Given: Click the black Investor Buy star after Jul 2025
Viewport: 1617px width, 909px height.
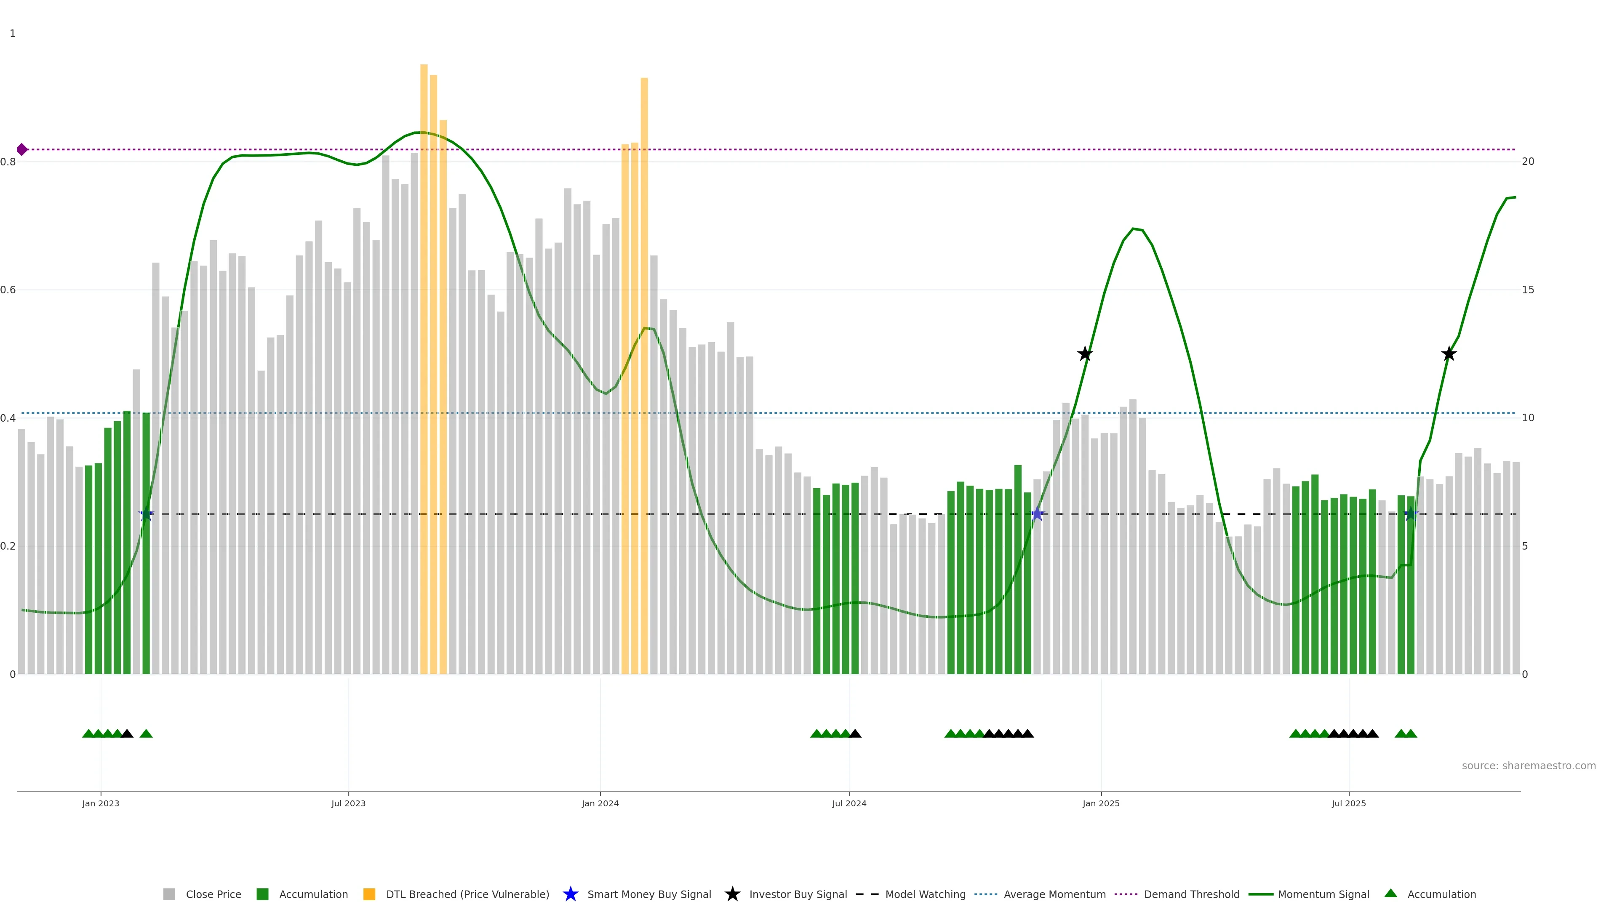Looking at the screenshot, I should click(x=1449, y=354).
